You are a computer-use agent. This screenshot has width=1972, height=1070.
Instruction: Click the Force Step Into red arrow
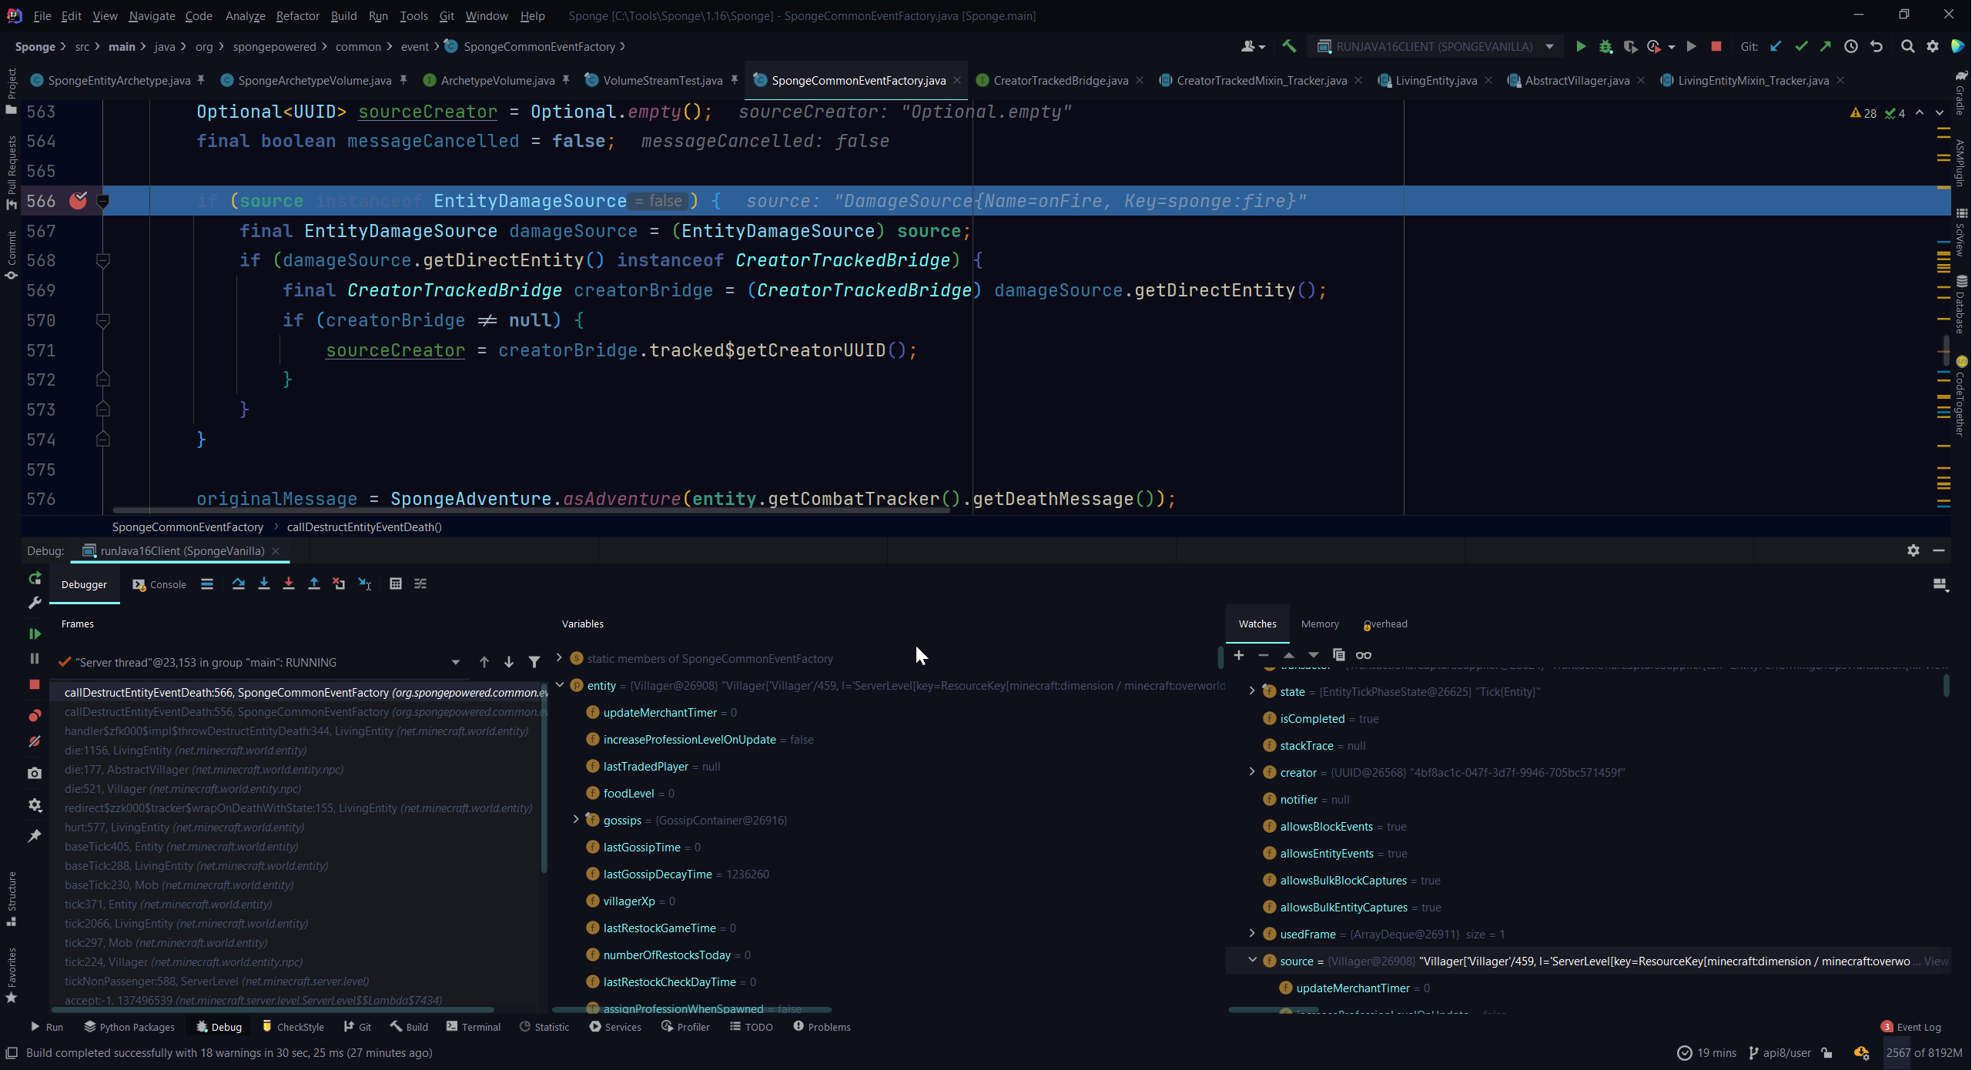point(289,584)
